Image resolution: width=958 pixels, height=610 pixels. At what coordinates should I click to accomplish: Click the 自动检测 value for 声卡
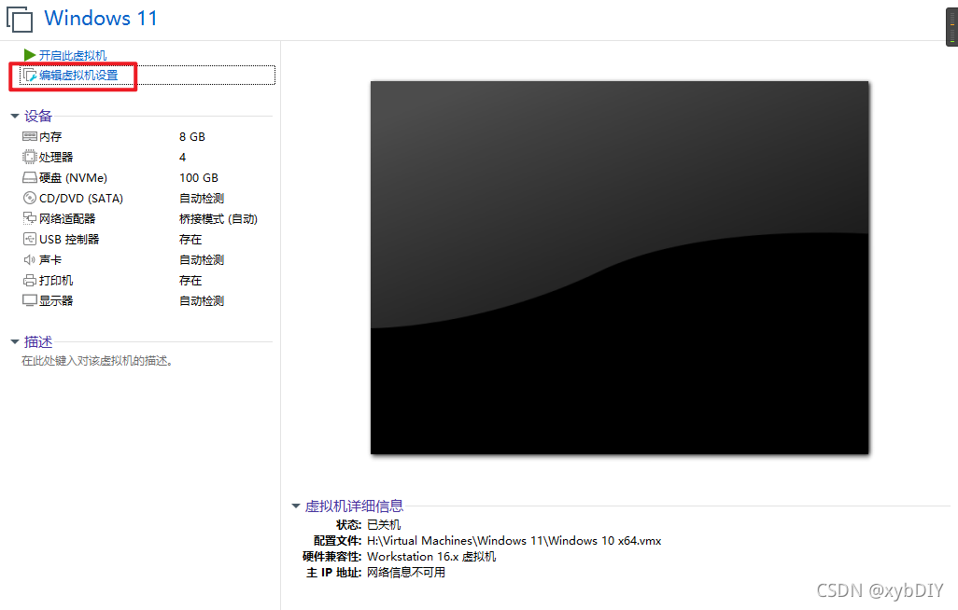[202, 259]
